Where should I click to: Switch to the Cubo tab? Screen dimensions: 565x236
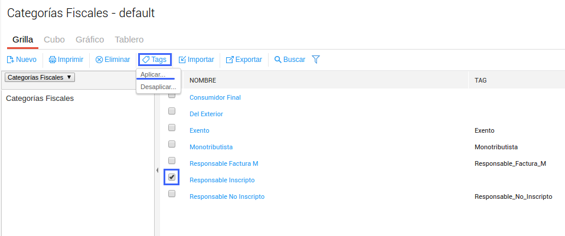[x=54, y=40]
